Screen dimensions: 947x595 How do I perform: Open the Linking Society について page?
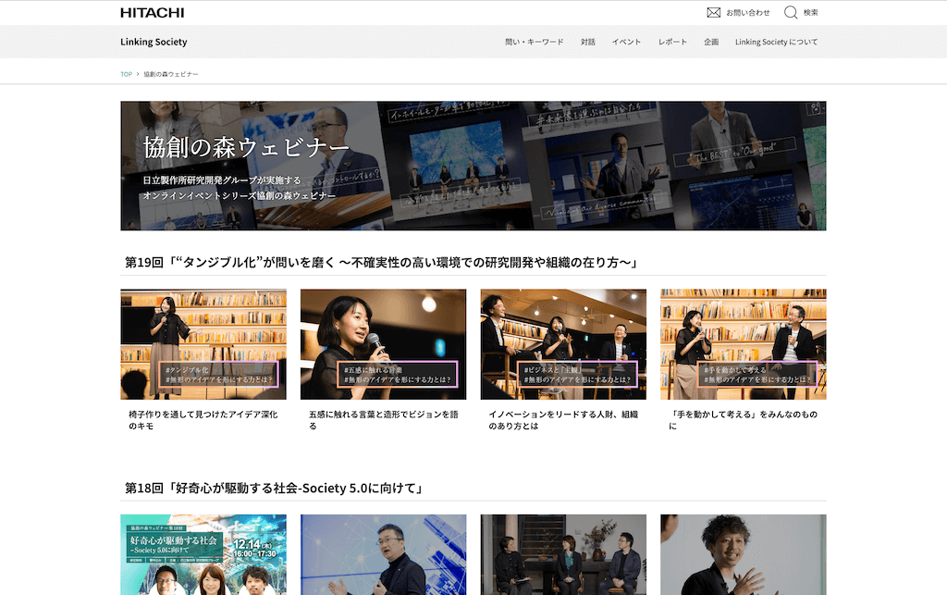(776, 42)
